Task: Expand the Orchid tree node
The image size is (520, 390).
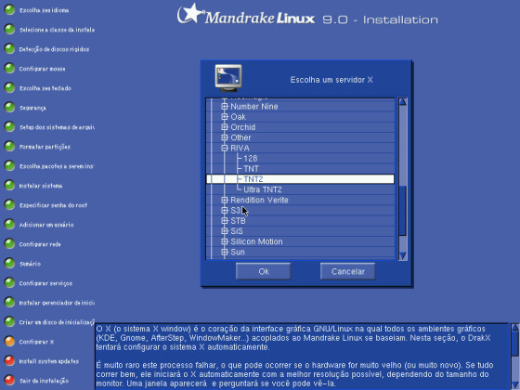Action: [225, 127]
